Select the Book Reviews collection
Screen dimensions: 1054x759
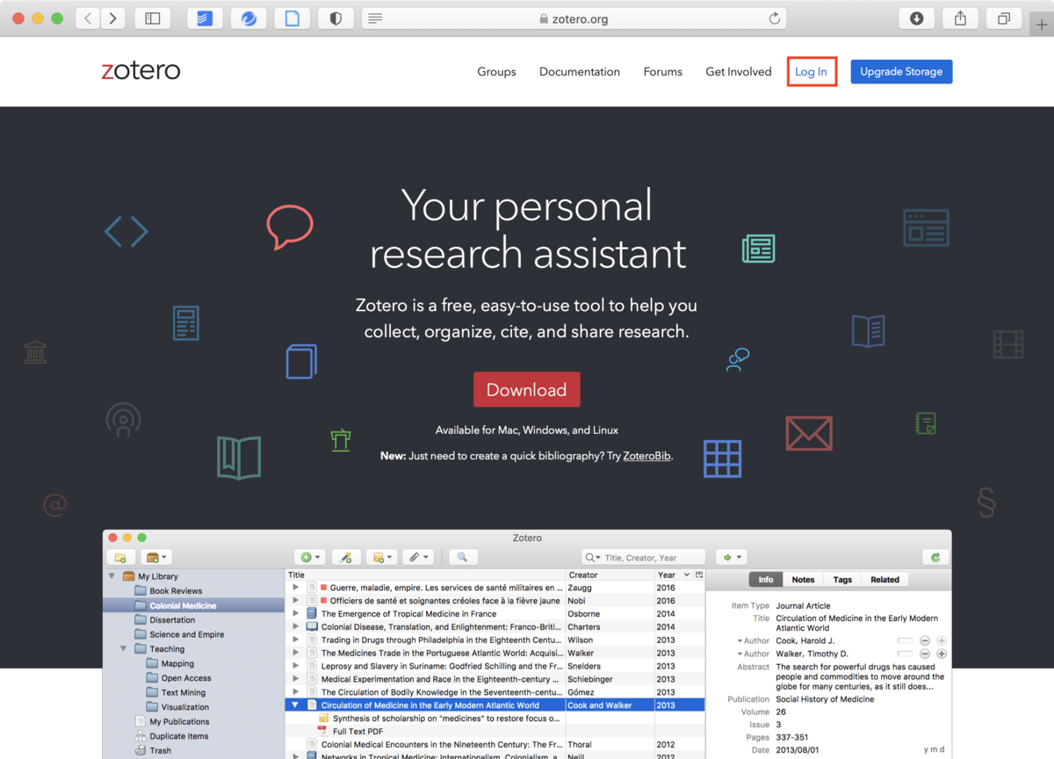(176, 591)
